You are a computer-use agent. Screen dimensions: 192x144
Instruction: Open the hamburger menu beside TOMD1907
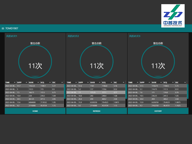click(x=3, y=28)
